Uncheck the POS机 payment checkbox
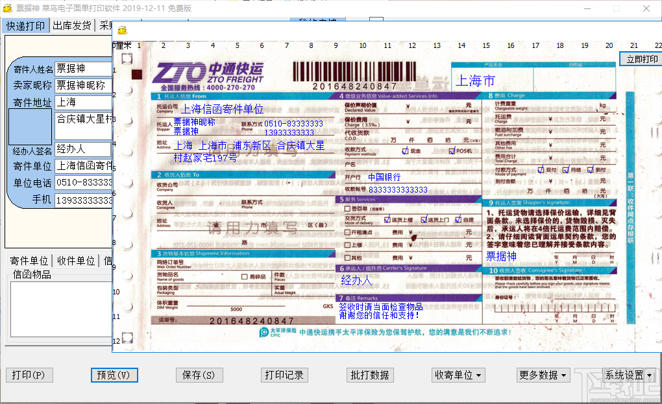662x404 pixels. pyautogui.click(x=452, y=151)
